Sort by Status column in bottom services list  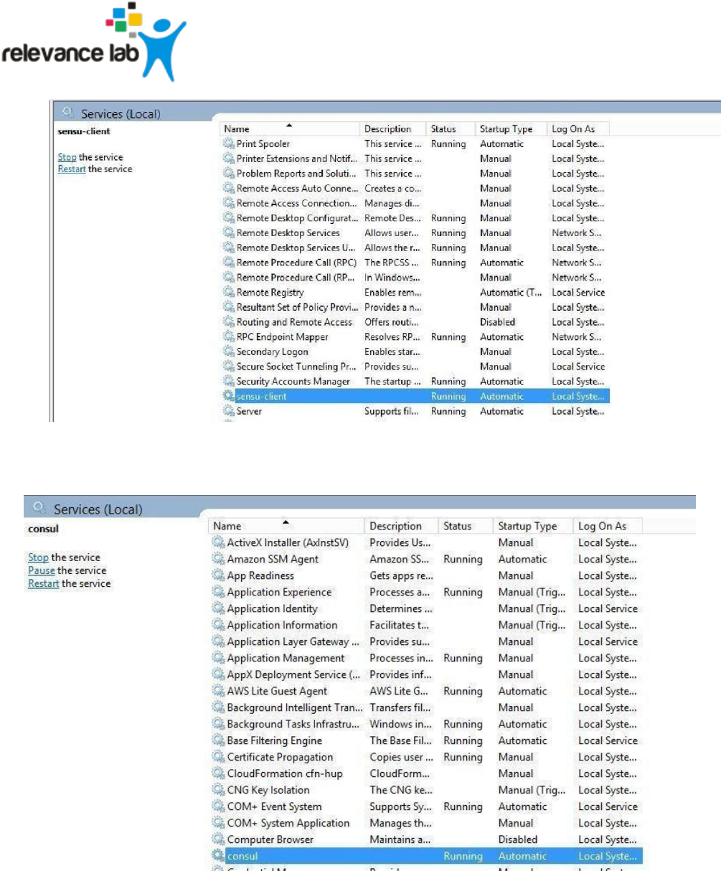point(465,526)
